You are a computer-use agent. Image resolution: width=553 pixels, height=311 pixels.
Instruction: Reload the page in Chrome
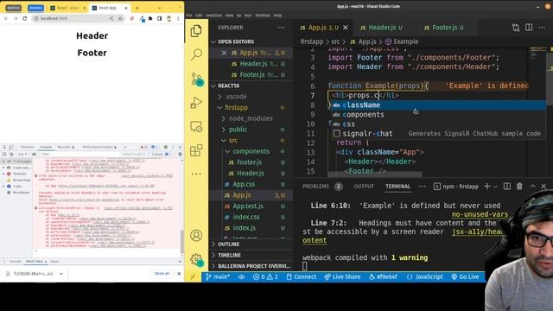pos(25,18)
